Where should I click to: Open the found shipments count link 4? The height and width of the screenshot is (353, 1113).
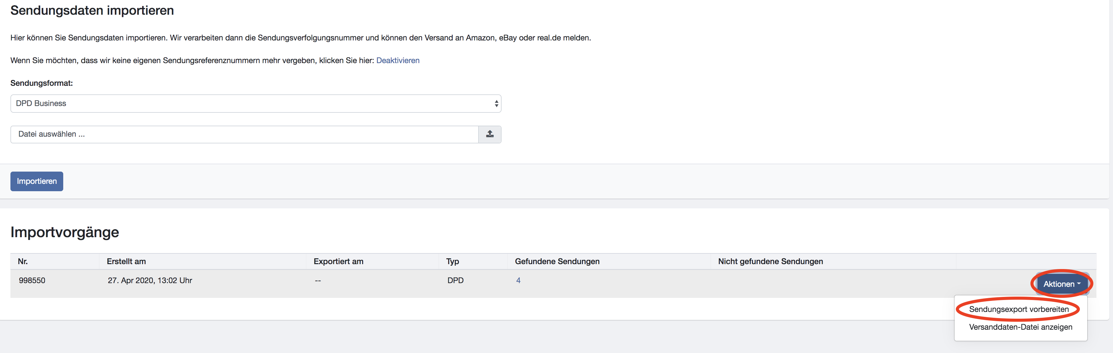518,280
